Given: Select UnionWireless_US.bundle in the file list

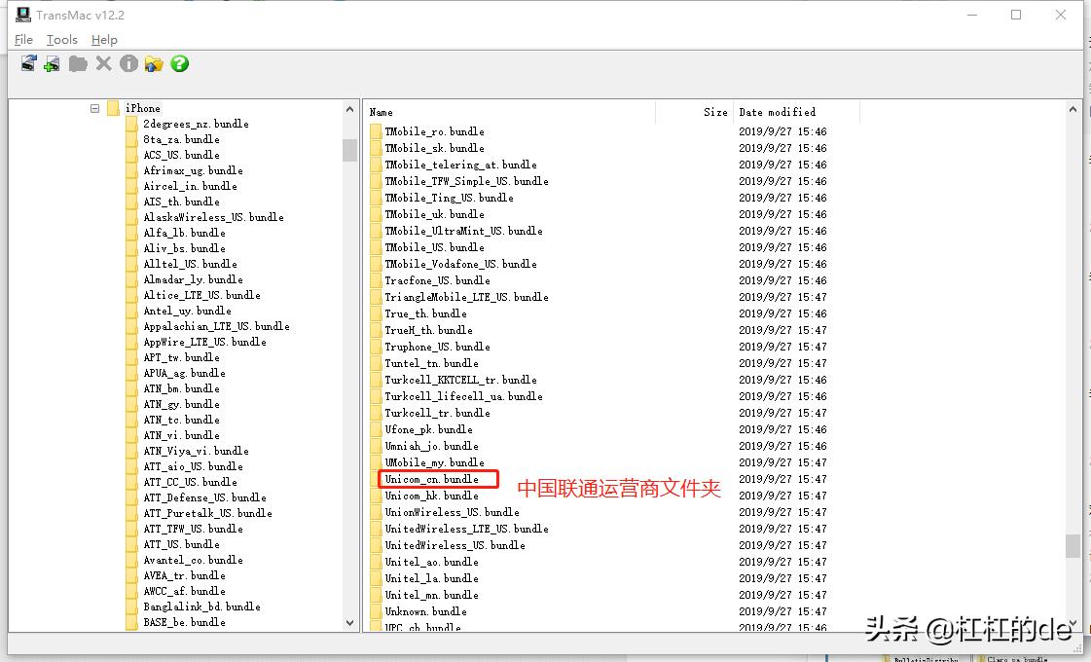Looking at the screenshot, I should point(452,512).
